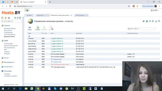This screenshot has width=162, height=91.
Task: Open IP-адреса under Настройки
Action: point(7,74)
